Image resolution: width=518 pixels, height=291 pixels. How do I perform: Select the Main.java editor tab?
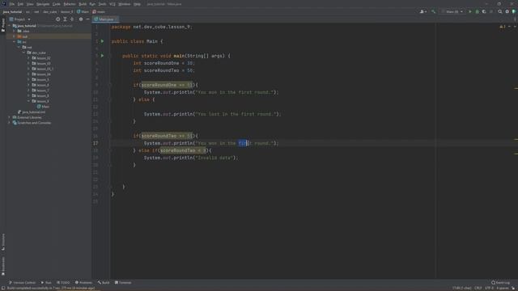click(106, 19)
